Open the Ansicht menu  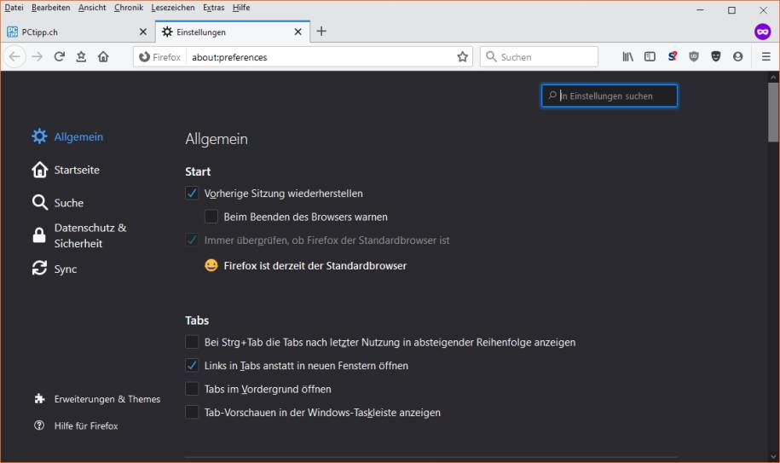pos(92,8)
